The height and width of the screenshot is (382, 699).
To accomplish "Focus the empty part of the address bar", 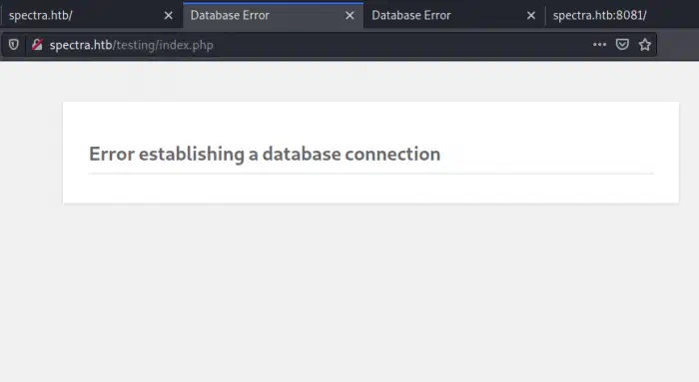I will point(401,45).
